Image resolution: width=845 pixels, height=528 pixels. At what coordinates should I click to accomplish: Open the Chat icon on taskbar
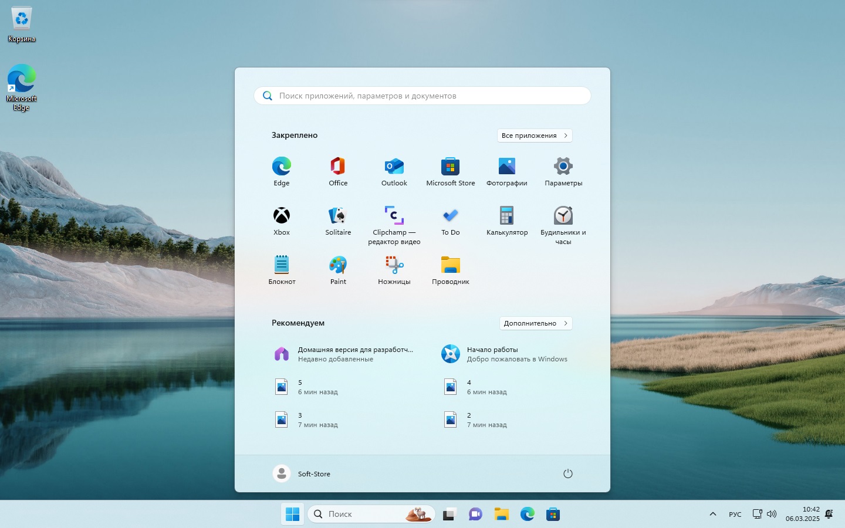[x=475, y=515]
